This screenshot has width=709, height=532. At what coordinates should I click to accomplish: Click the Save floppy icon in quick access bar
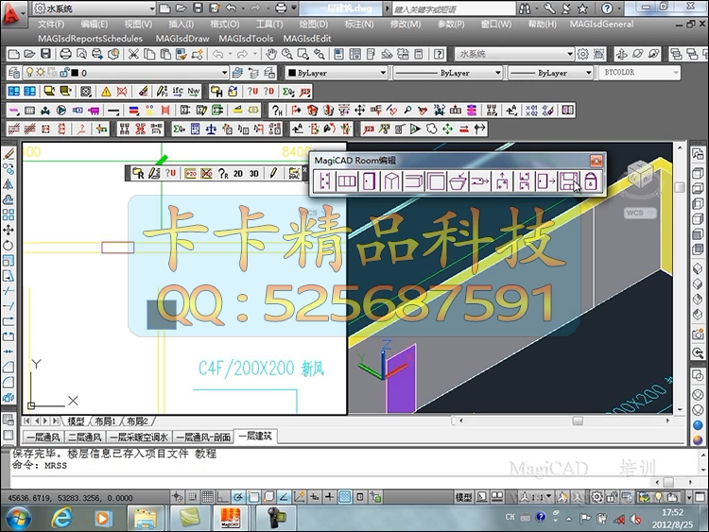coord(198,8)
